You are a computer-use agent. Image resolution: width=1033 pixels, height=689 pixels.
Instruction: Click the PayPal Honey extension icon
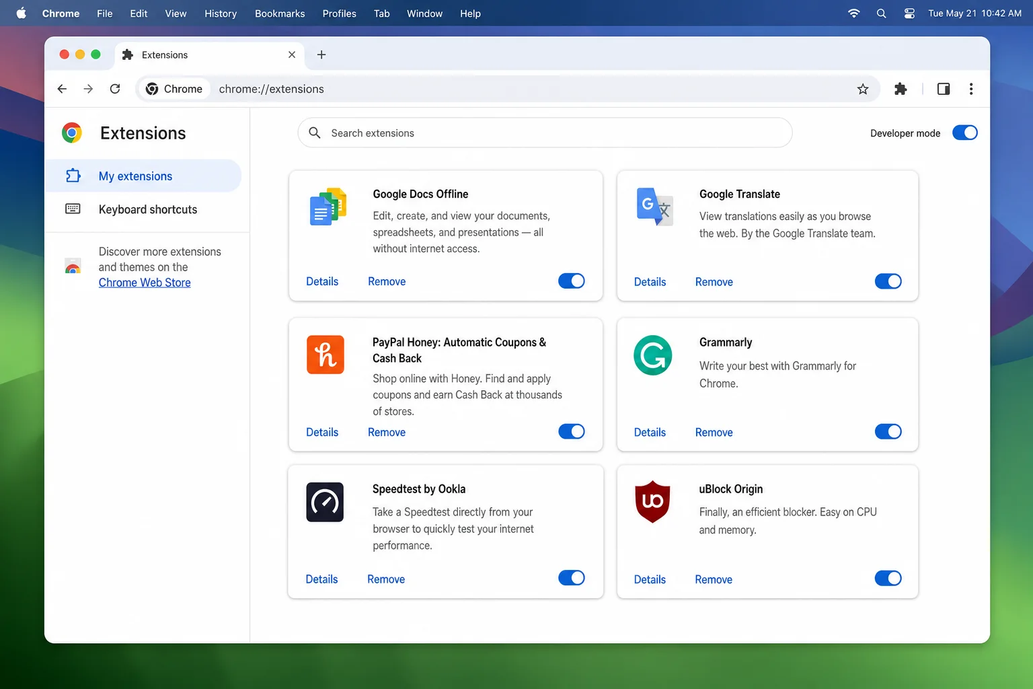(326, 355)
